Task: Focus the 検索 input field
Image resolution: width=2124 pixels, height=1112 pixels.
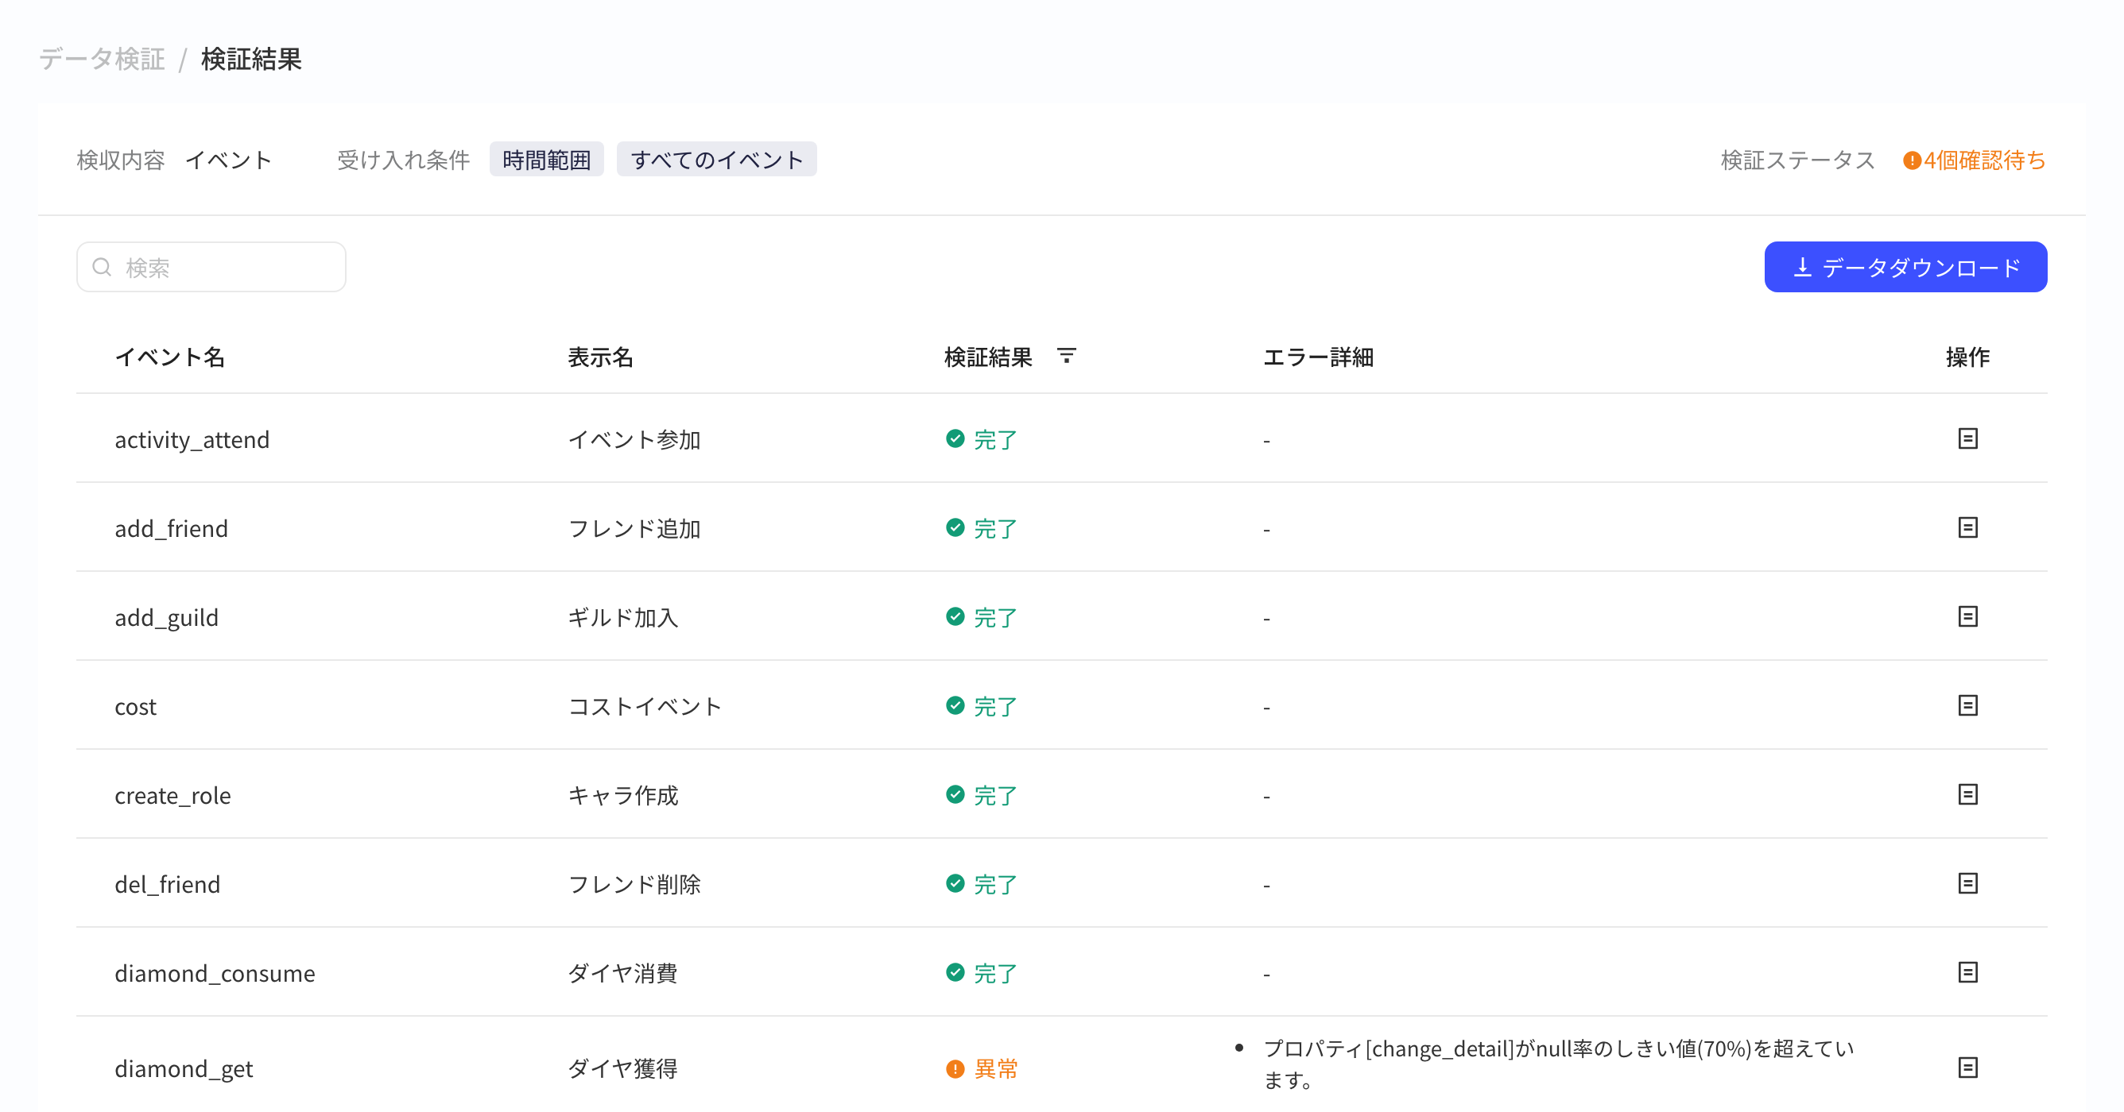Action: pyautogui.click(x=211, y=267)
